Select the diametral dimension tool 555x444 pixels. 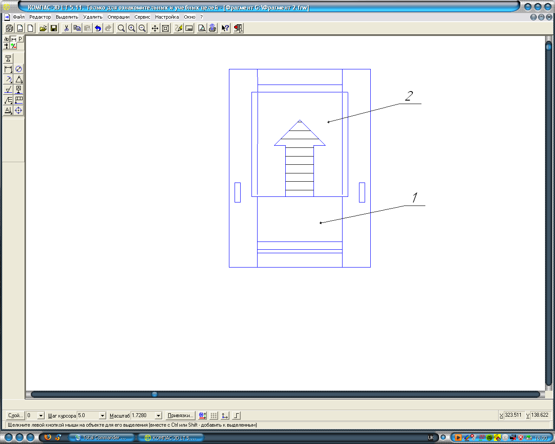point(19,69)
